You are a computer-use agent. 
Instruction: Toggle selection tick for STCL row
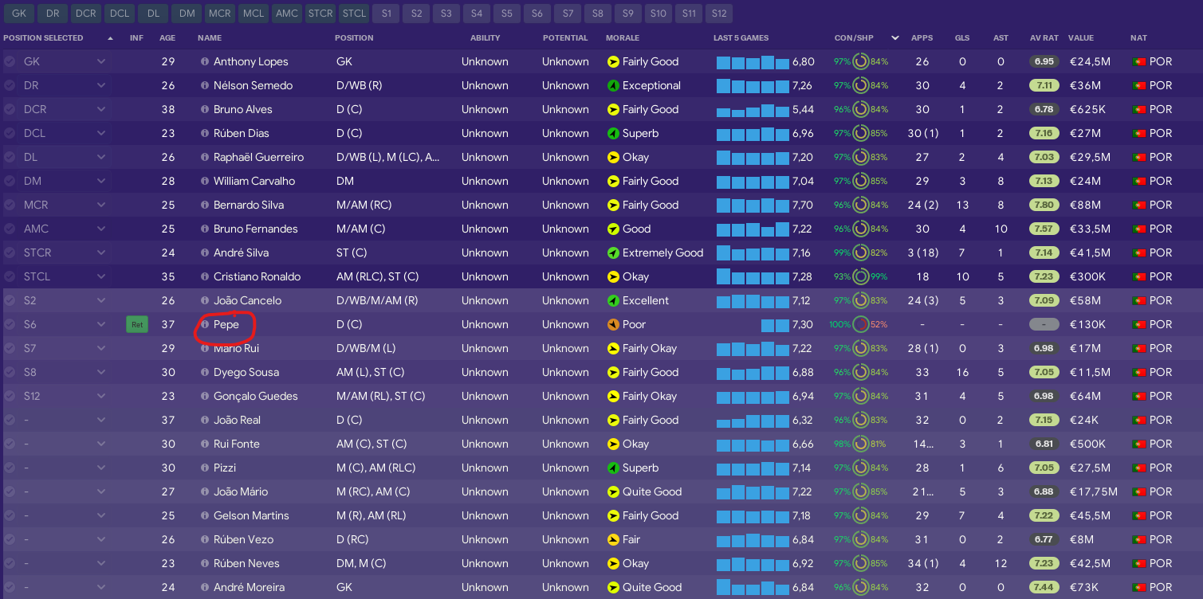[10, 276]
